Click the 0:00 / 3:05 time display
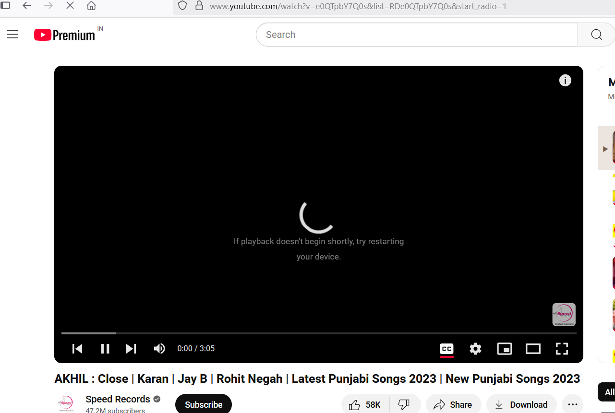Viewport: 615px width, 413px height. (196, 349)
